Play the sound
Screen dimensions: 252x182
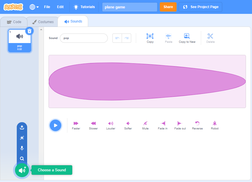[x=55, y=125]
